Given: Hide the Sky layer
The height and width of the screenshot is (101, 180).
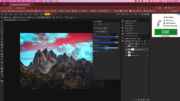Looking at the screenshot, I should pos(126,52).
